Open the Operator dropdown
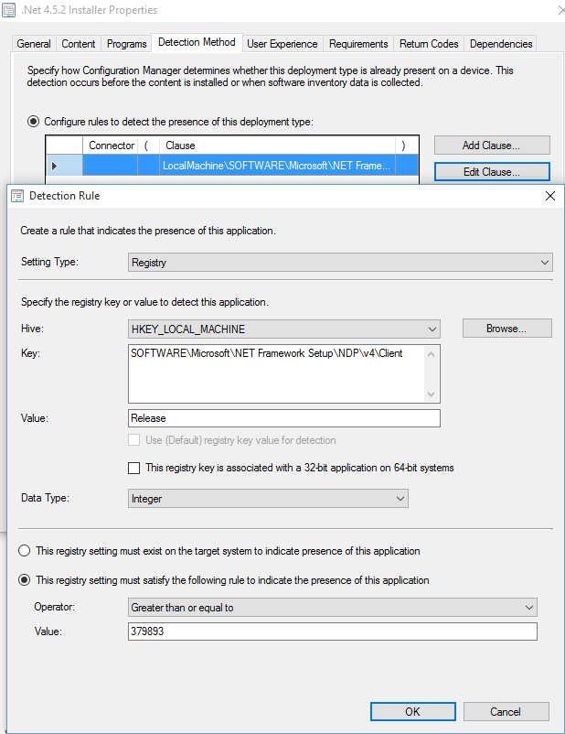The width and height of the screenshot is (565, 734). tap(333, 607)
